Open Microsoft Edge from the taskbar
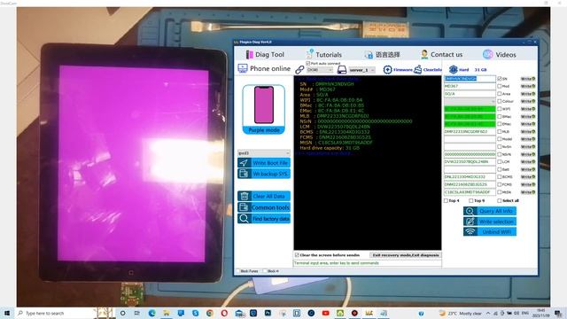The width and height of the screenshot is (567, 319). 151,313
